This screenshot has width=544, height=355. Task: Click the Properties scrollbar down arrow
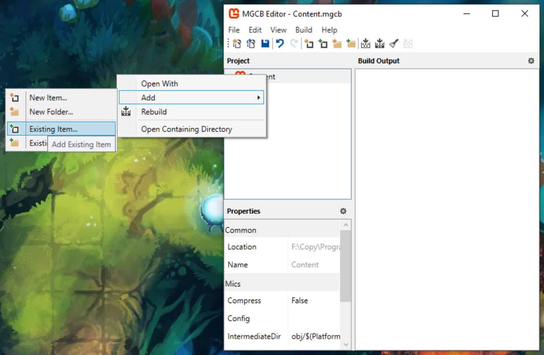point(346,344)
